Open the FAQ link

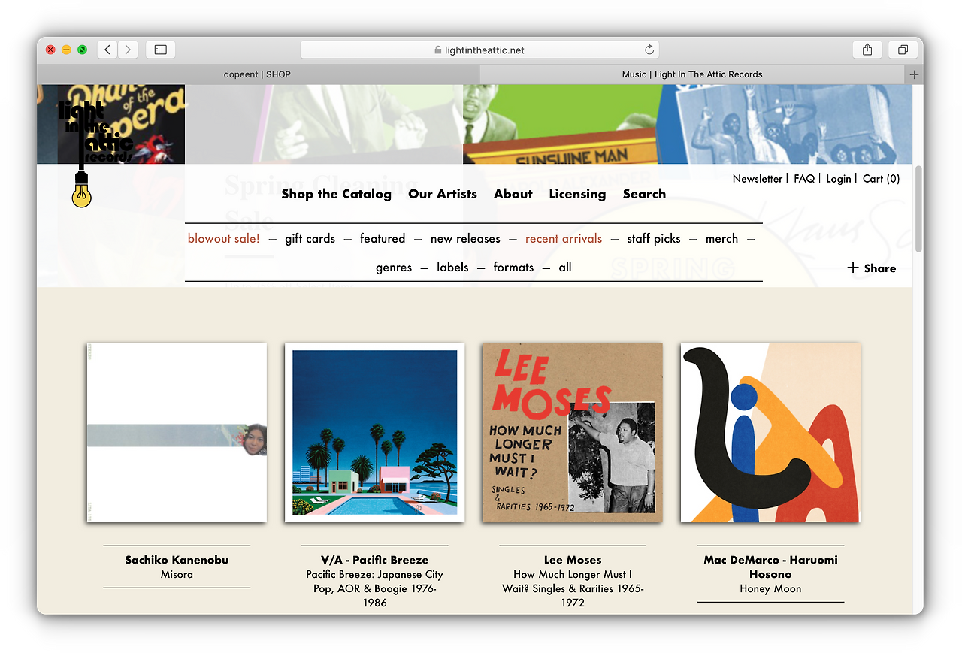click(x=804, y=179)
